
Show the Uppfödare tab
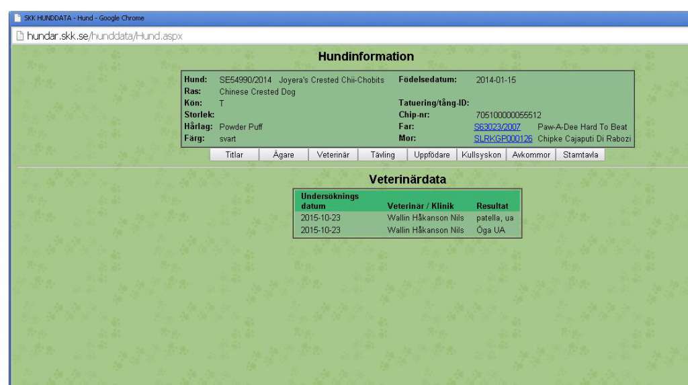point(431,155)
